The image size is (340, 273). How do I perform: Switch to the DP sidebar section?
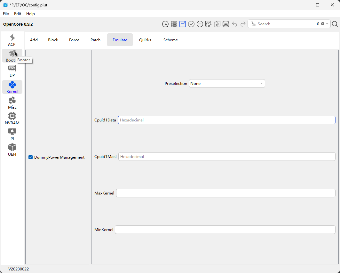pyautogui.click(x=12, y=71)
